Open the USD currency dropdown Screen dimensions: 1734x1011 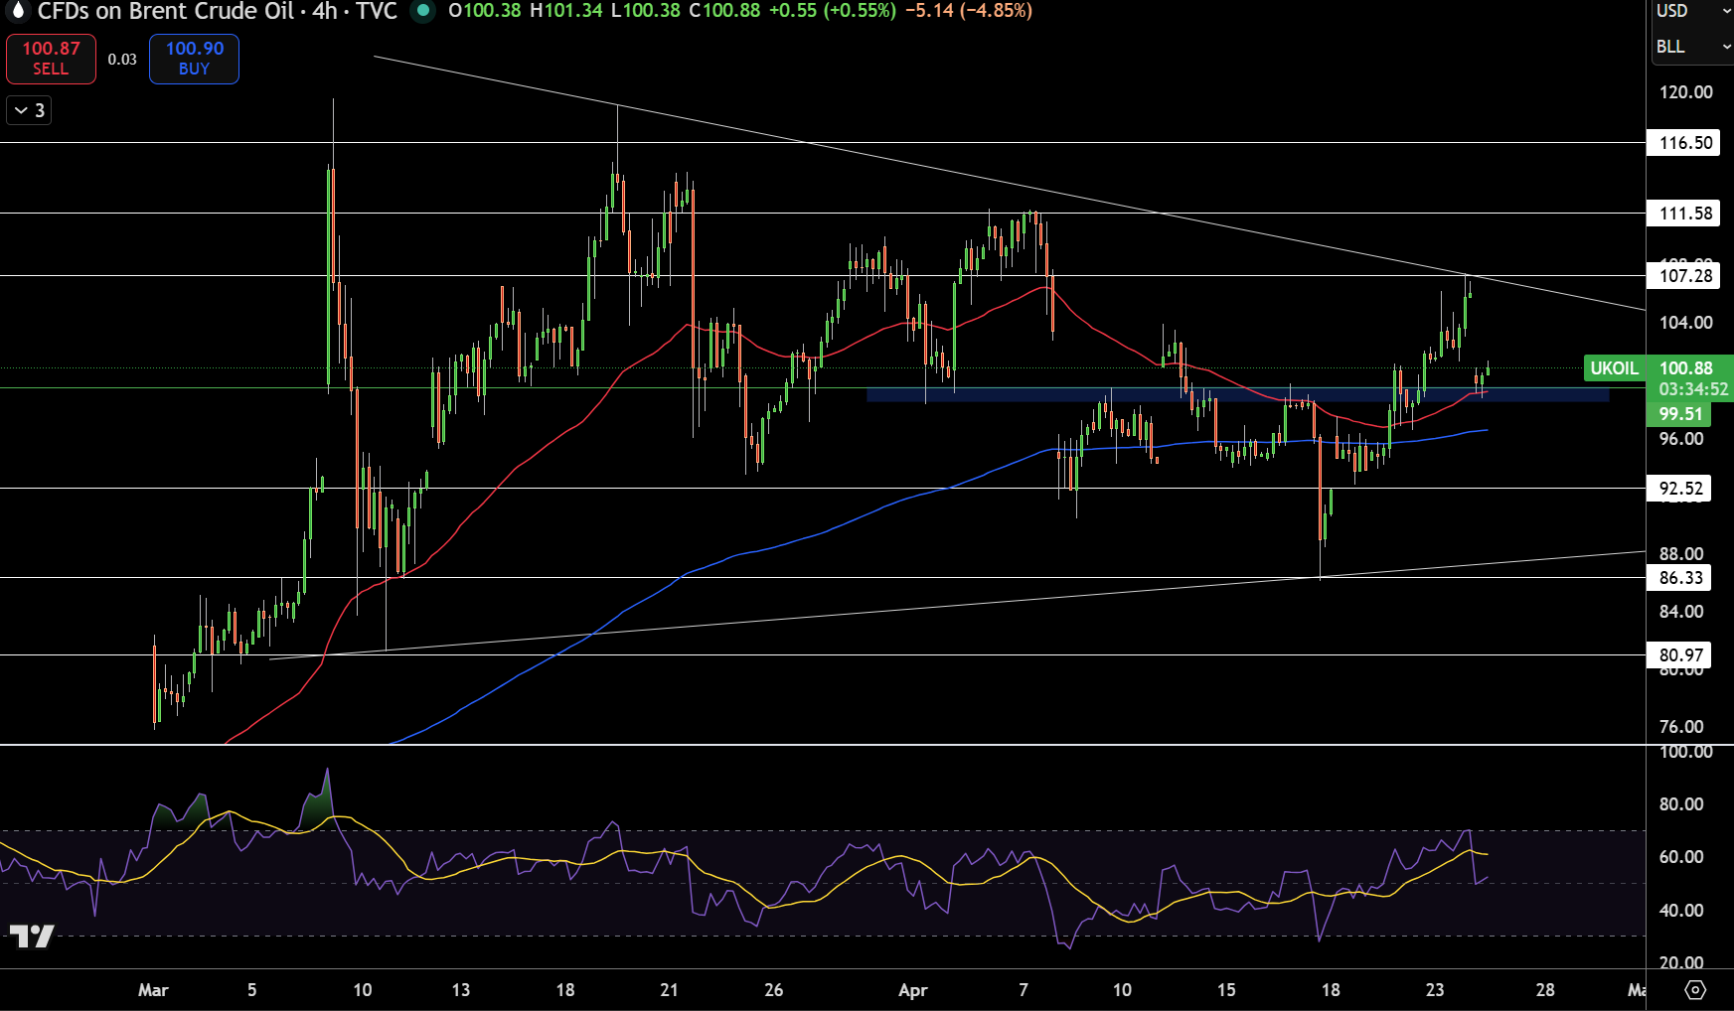pyautogui.click(x=1692, y=11)
